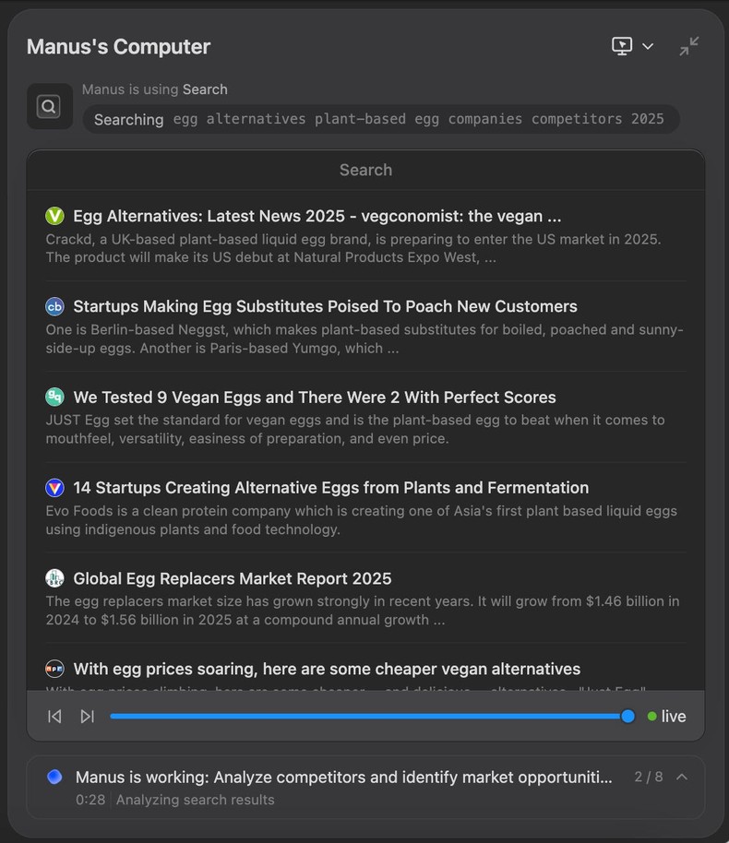The image size is (729, 843).
Task: Click the Crunchbase 'cb' favicon
Action: click(x=54, y=306)
